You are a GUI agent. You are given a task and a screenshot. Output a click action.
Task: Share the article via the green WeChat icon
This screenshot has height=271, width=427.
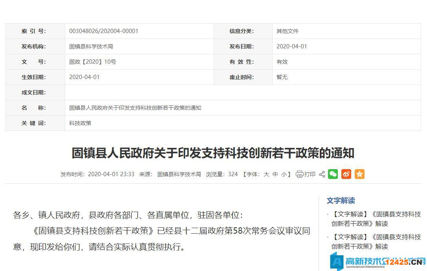(333, 174)
